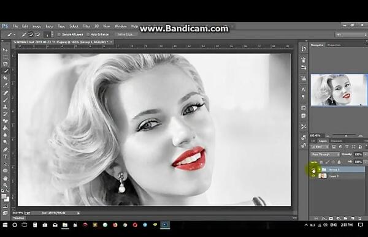Screen dimensions: 368x237
Task: Open the File menu
Action: point(15,26)
